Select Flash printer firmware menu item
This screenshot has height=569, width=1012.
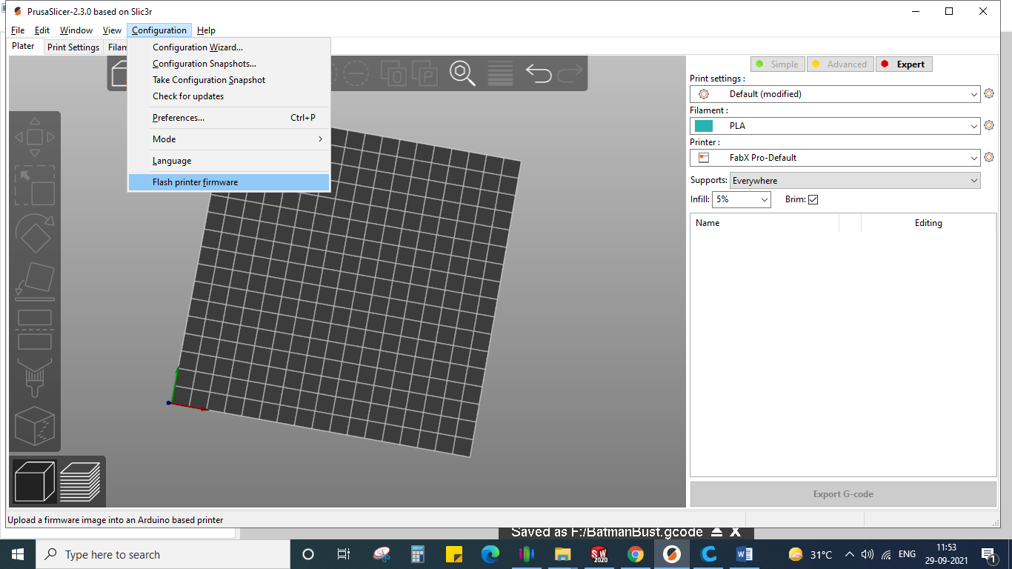click(x=229, y=182)
